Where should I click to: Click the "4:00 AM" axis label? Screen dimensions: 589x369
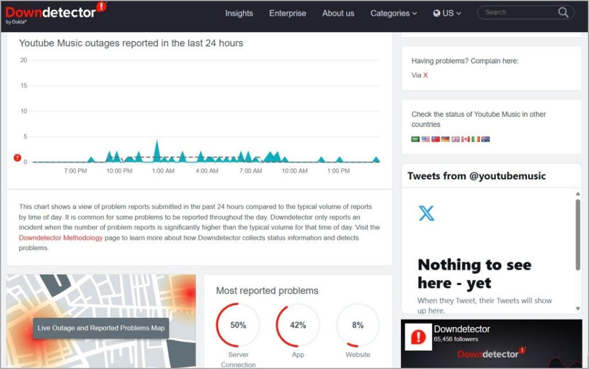click(x=207, y=171)
